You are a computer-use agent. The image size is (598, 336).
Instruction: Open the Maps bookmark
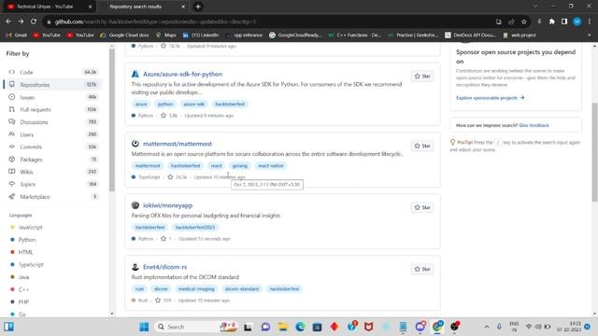(x=166, y=35)
